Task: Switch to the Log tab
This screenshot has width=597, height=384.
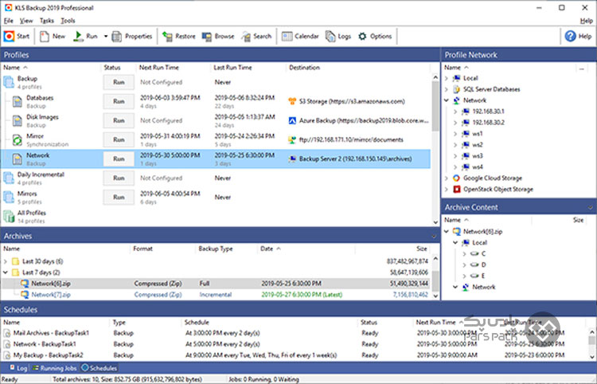Action: tap(18, 368)
